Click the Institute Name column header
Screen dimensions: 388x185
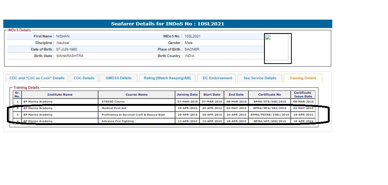point(60,94)
